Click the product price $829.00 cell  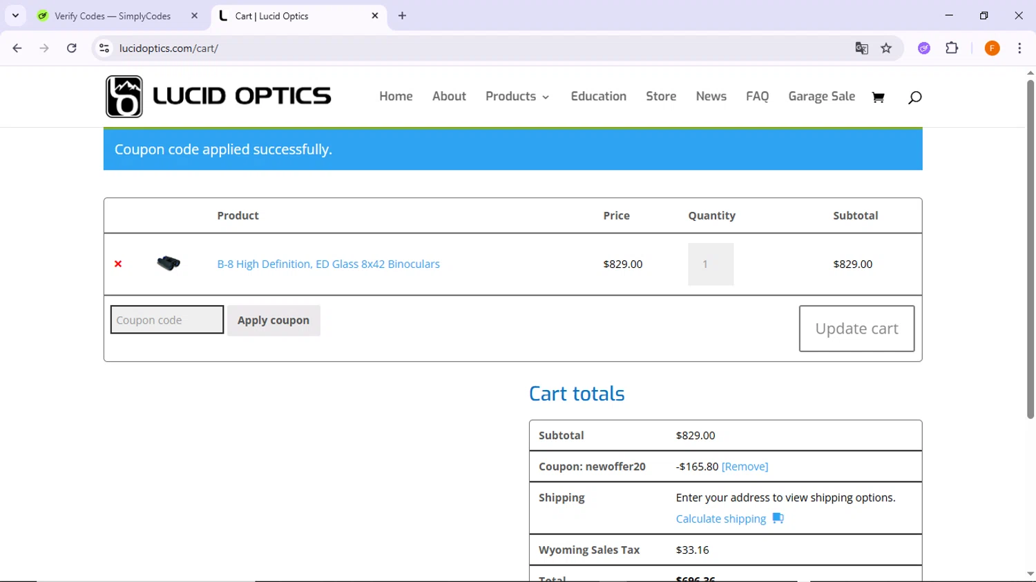coord(622,264)
